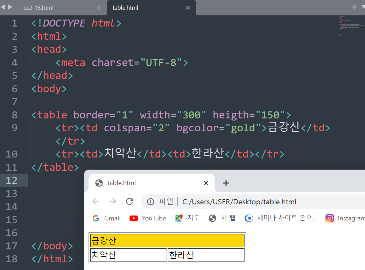Click the table border width line
365x270 pixels.
click(x=161, y=115)
